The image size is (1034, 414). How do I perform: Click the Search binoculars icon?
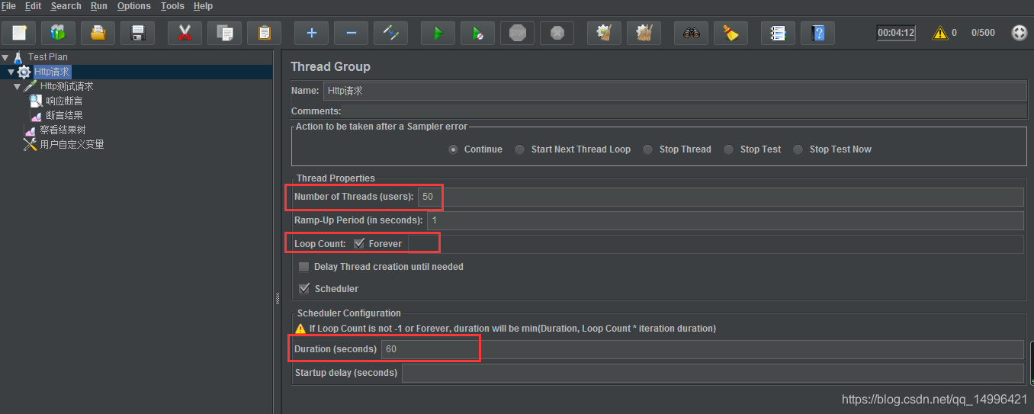pyautogui.click(x=691, y=33)
